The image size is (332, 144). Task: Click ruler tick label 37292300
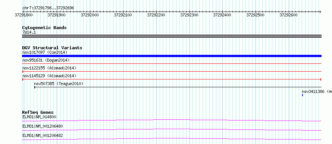[x=189, y=15]
